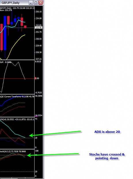133x179 pixels.
Task: Close the GBPJPY,Daily chart window
Action: [41, 3]
